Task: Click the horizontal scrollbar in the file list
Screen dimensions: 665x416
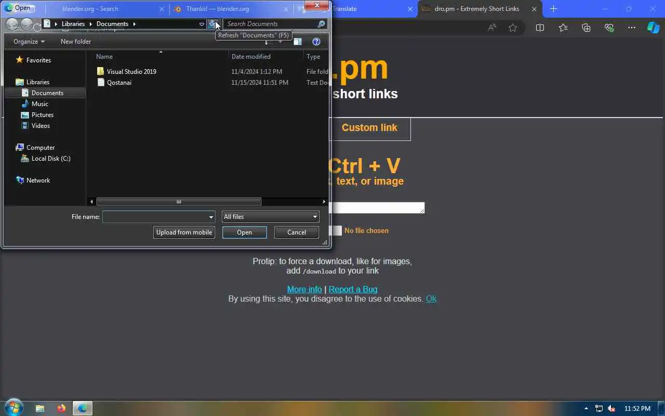Action: [x=179, y=202]
